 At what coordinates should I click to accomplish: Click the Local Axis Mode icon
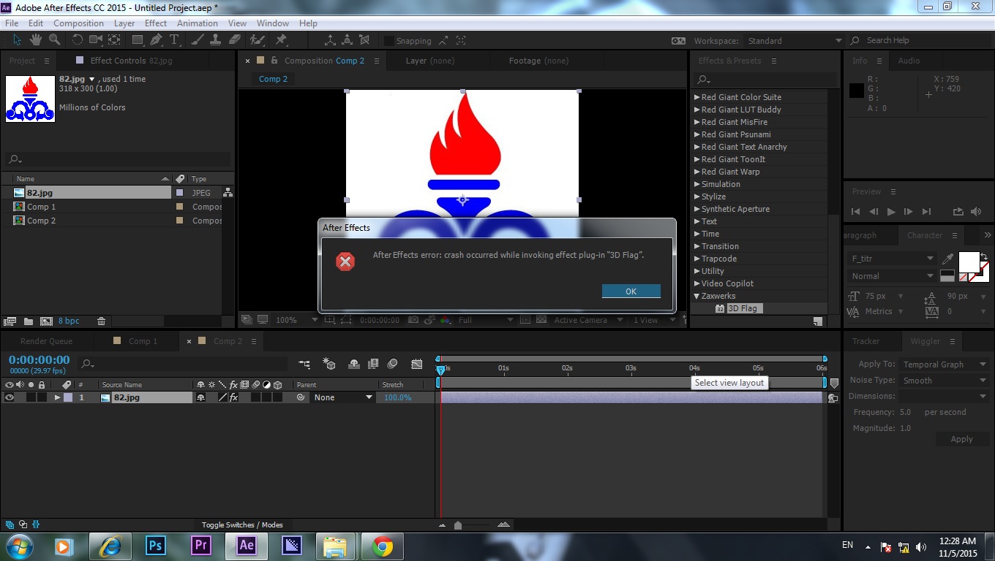click(330, 40)
